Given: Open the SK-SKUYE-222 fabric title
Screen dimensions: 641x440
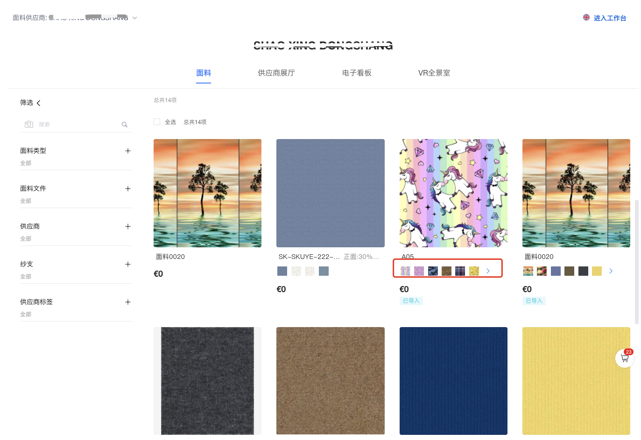Looking at the screenshot, I should pos(309,257).
